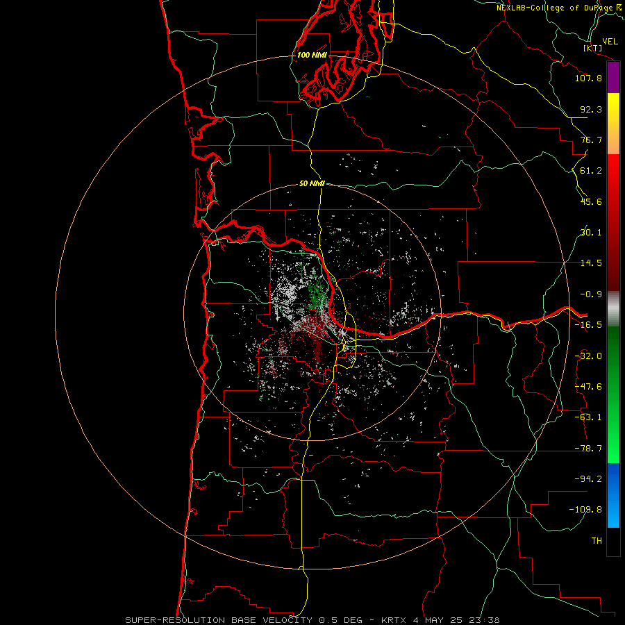Viewport: 625px width, 625px height.
Task: Click the yellow-orange segment of the color bar
Action: pyautogui.click(x=613, y=124)
